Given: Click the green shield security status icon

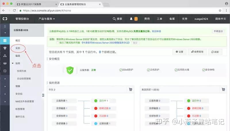Looking at the screenshot, I should [70, 70].
